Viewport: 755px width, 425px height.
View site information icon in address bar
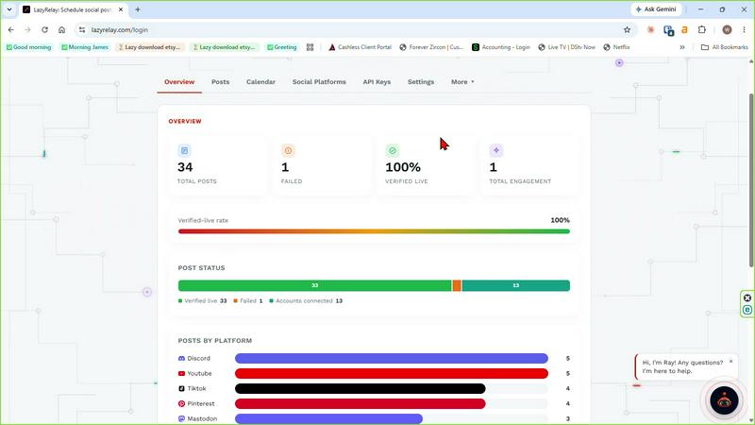(82, 30)
